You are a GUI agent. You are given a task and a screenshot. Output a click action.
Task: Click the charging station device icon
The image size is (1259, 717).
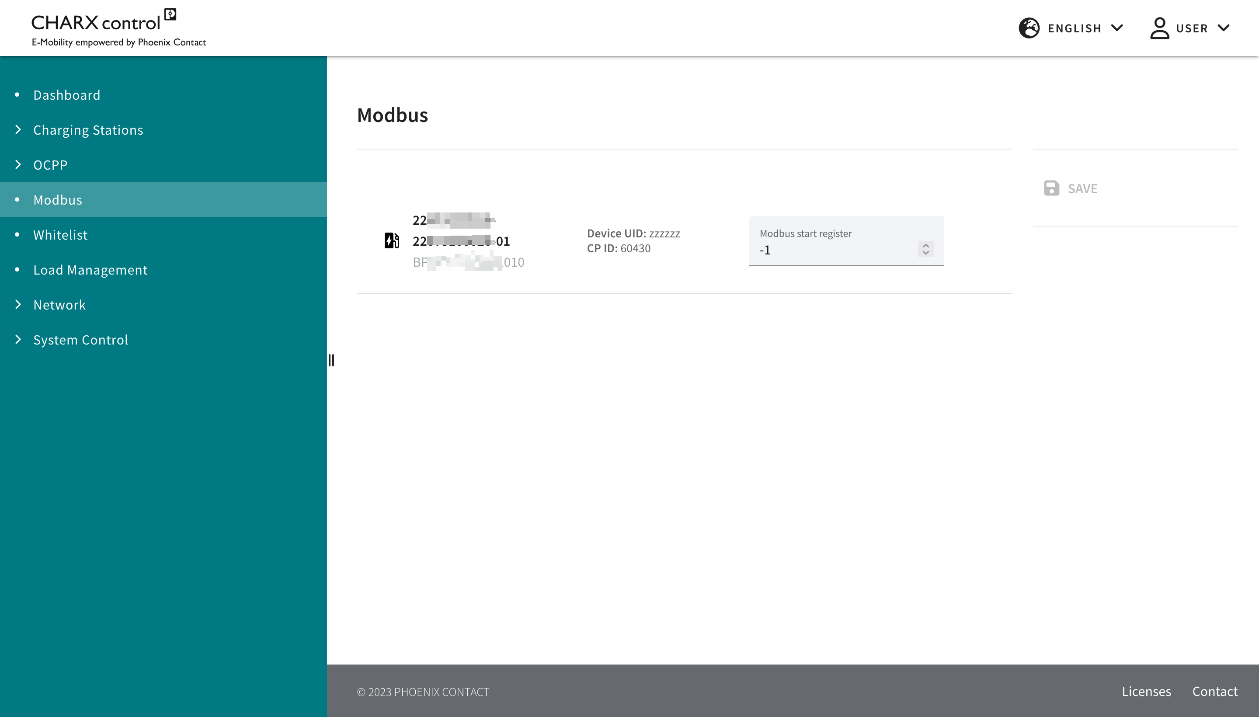(391, 241)
